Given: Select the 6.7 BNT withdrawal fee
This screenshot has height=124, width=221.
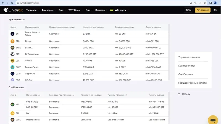Looking at the screenshot, I should [x=86, y=34].
